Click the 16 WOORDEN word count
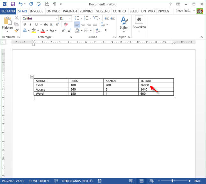 pos(39,181)
